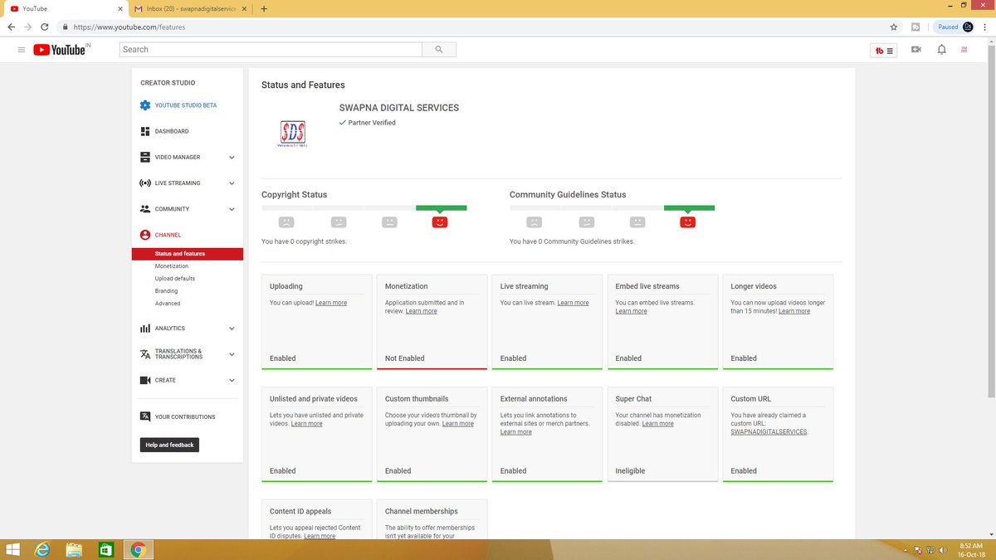The height and width of the screenshot is (560, 996).
Task: Open the notifications bell
Action: click(x=941, y=50)
